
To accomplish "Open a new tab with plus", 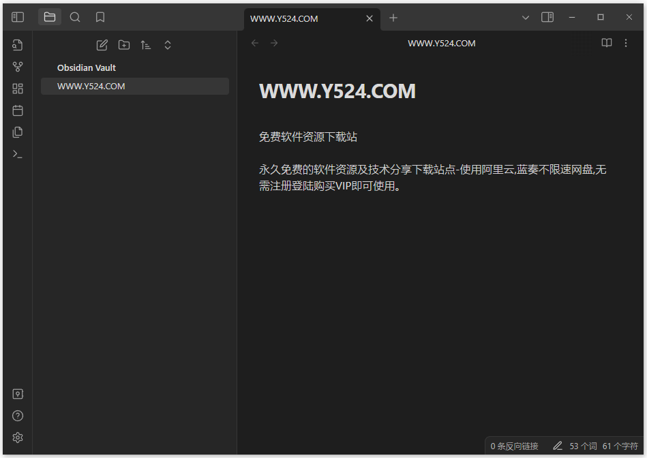I will [393, 18].
